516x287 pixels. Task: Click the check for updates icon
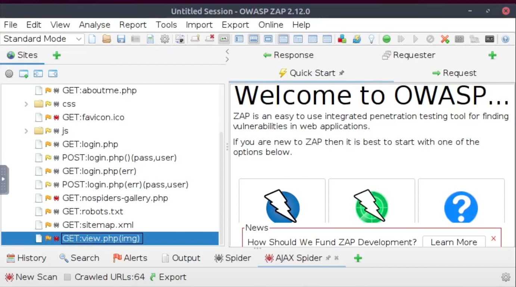pos(357,39)
